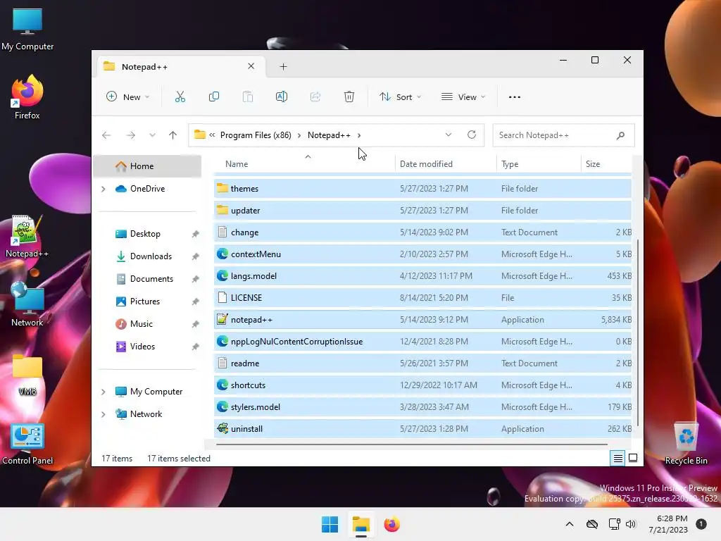Click File Explorer in the taskbar
Viewport: 721px width, 541px height.
361,524
